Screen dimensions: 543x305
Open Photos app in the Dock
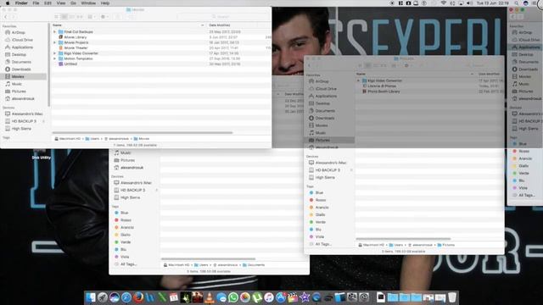pyautogui.click(x=245, y=297)
